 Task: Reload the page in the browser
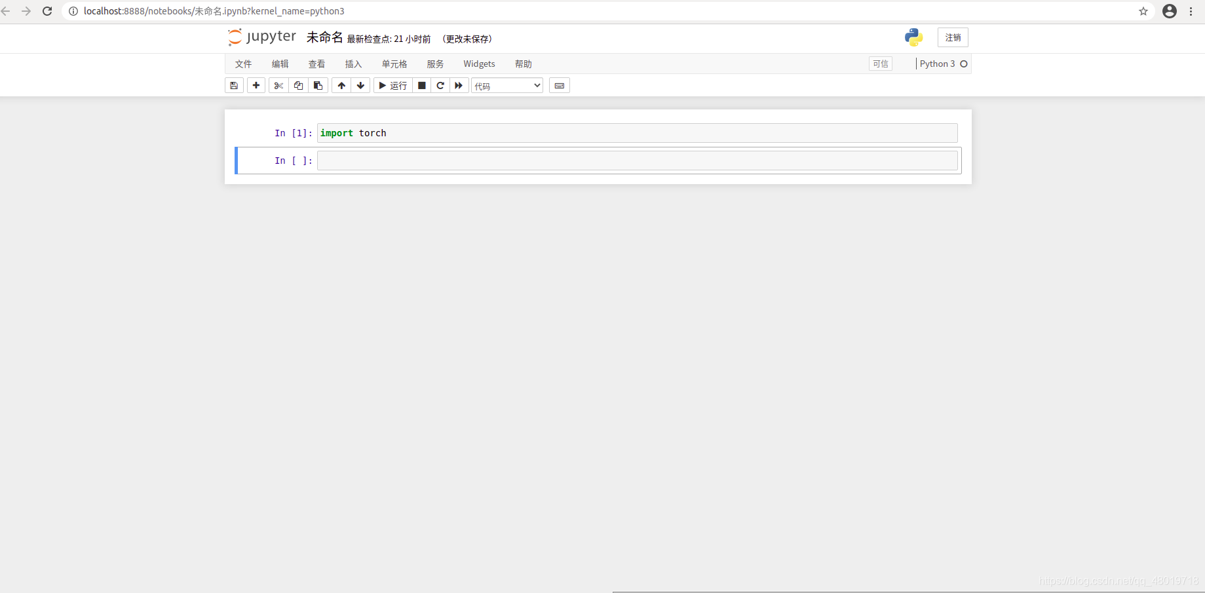coord(47,11)
